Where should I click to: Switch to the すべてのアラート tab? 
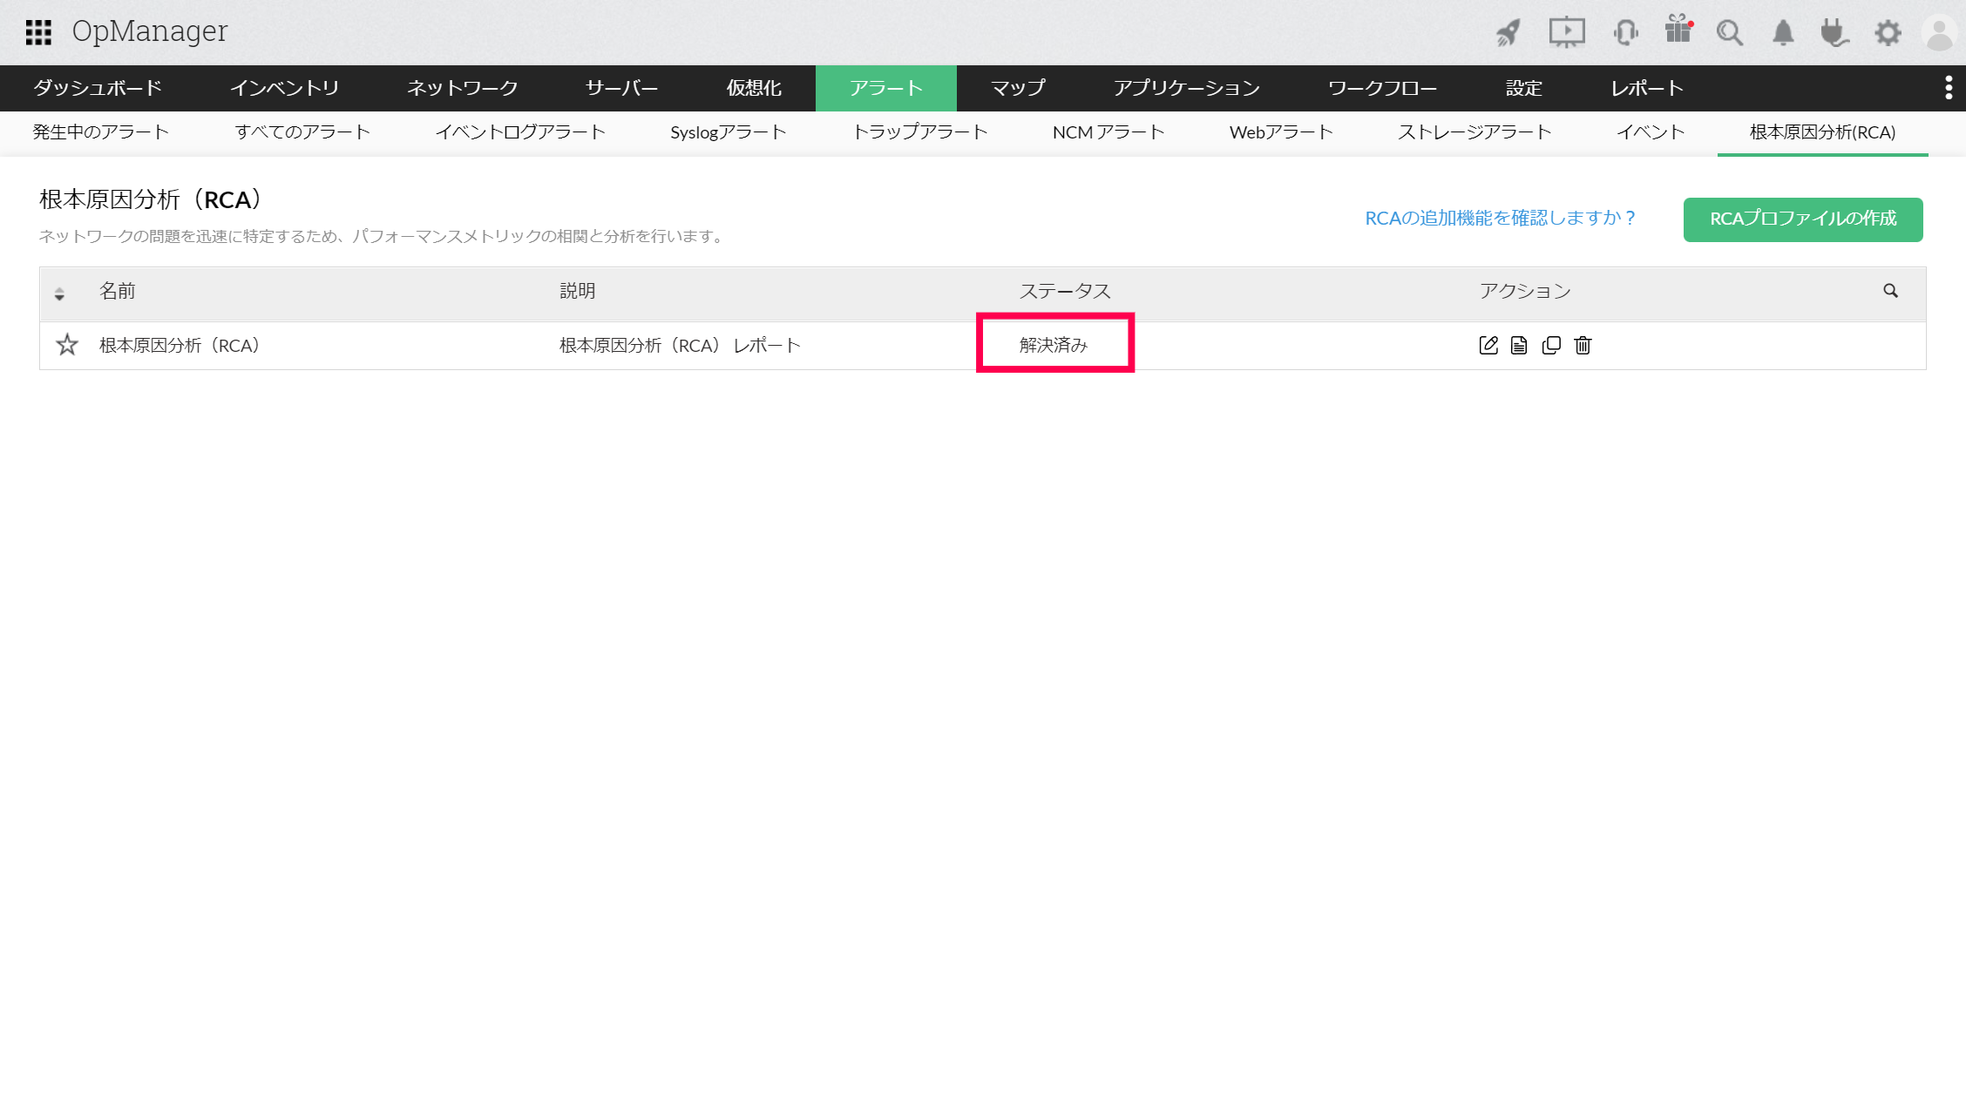[x=302, y=132]
